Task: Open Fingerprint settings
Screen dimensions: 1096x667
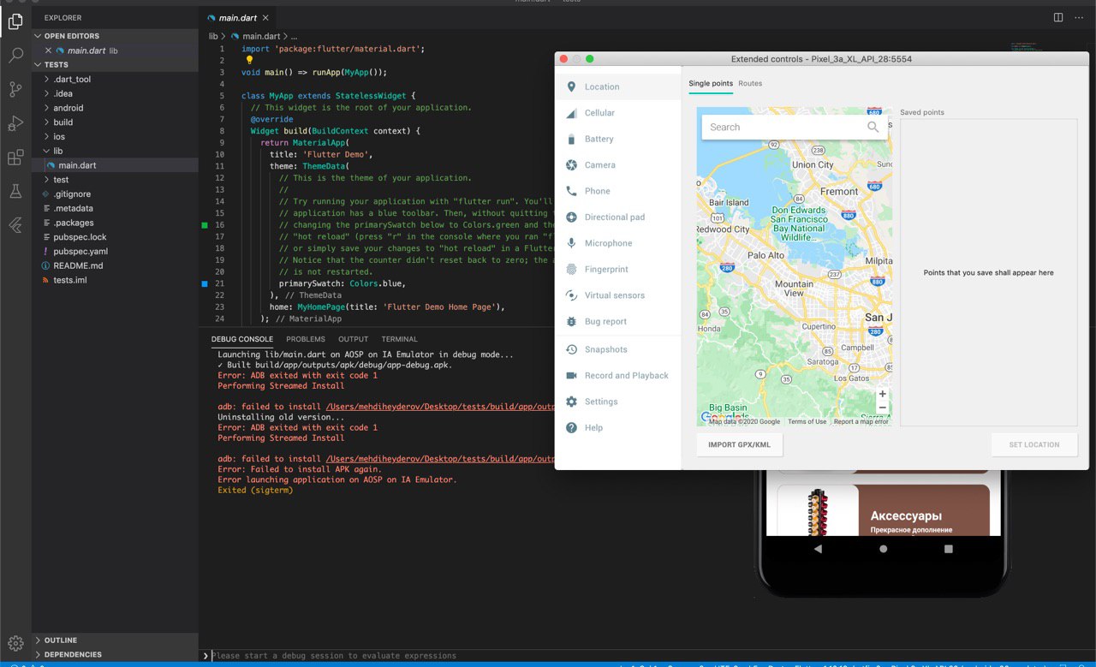Action: (618, 269)
